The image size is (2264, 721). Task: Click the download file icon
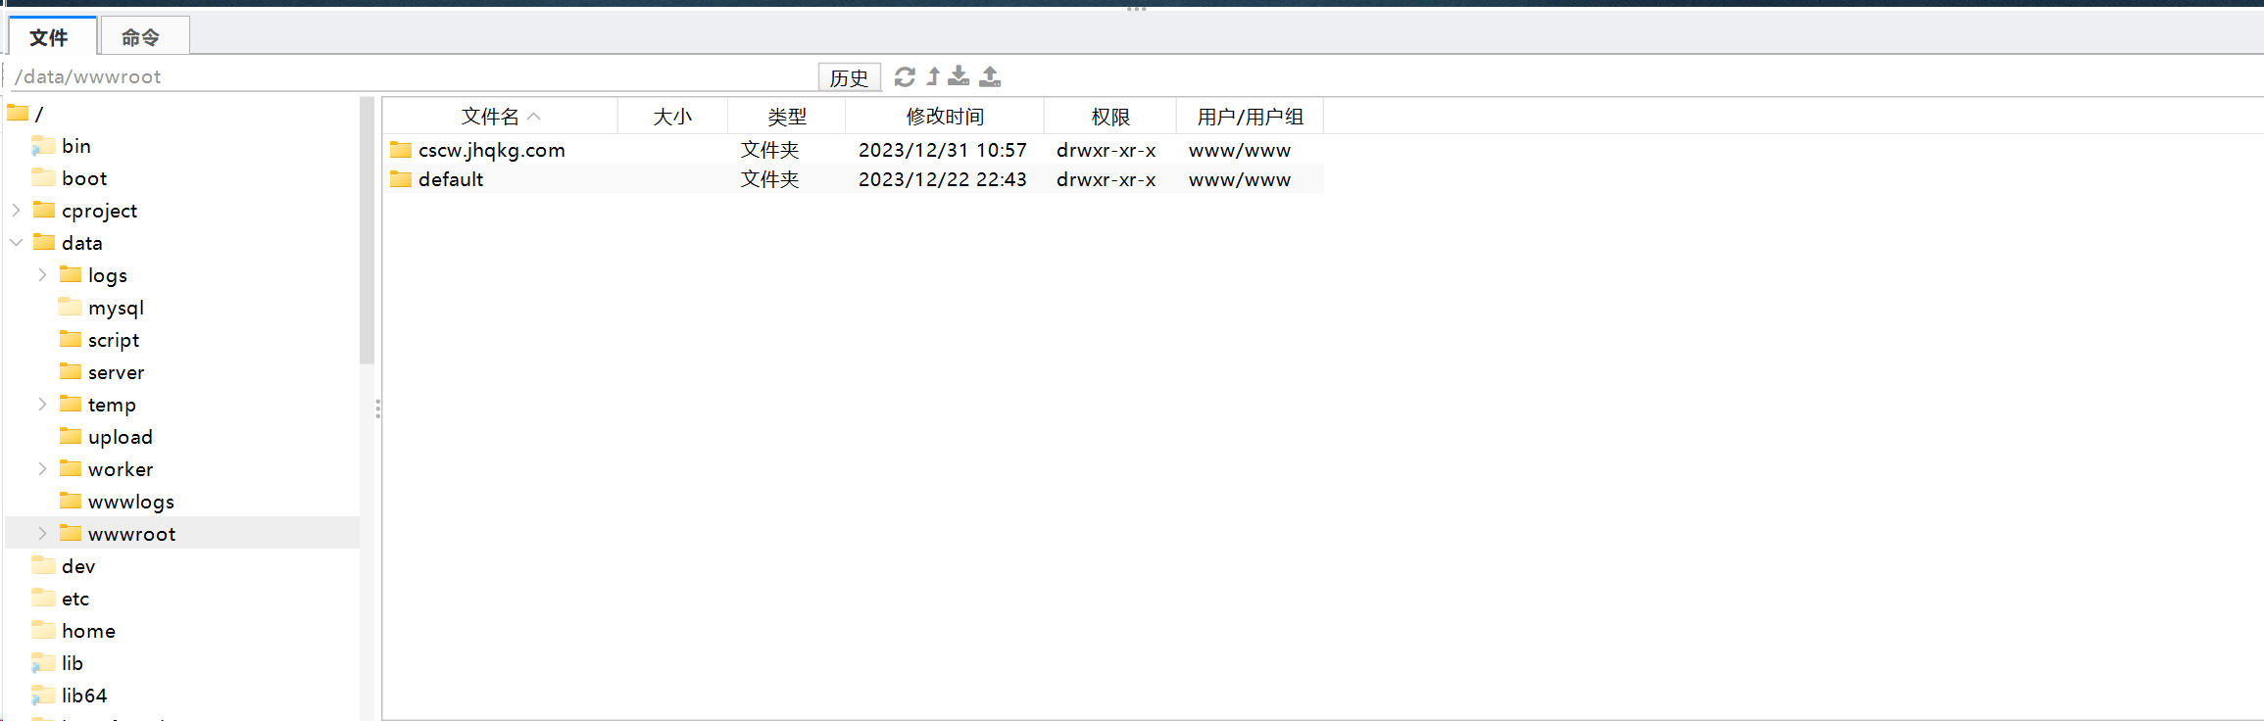(x=959, y=76)
